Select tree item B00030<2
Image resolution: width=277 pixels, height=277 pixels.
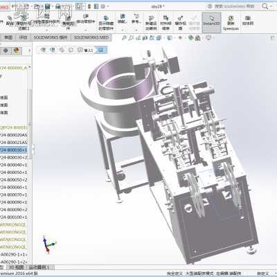pyautogui.click(x=13, y=157)
